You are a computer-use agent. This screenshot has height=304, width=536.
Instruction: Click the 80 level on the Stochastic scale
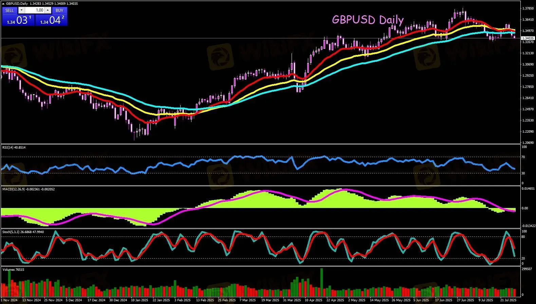coord(523,236)
